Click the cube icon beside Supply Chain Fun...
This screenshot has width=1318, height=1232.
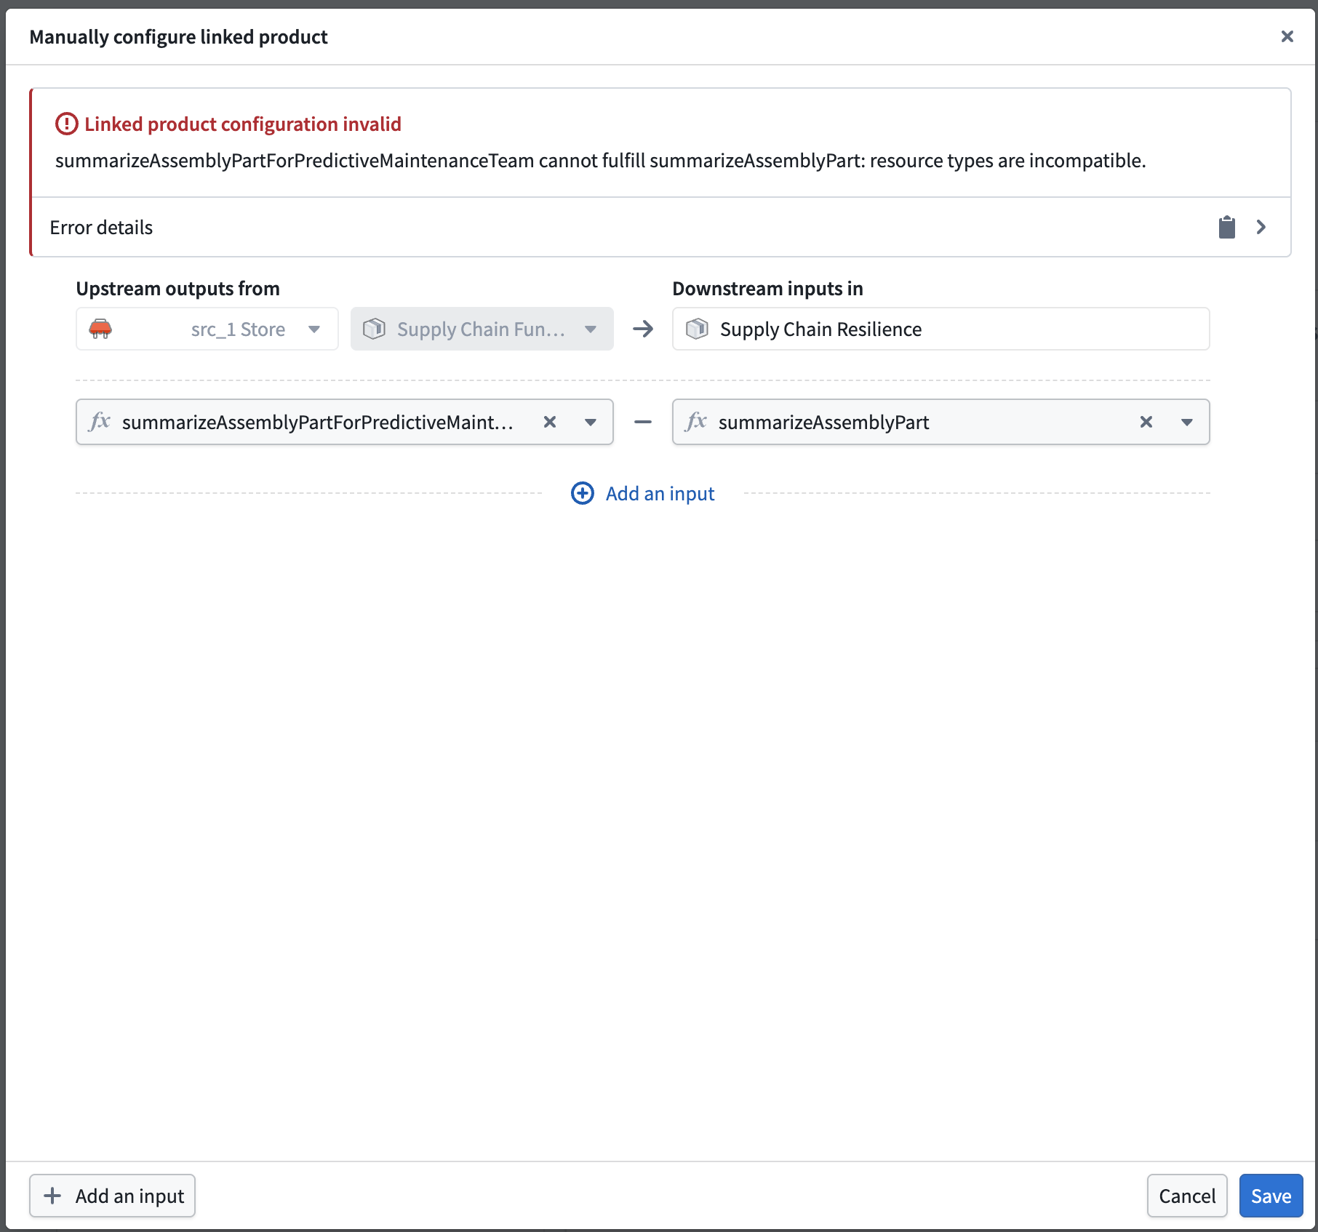click(374, 329)
